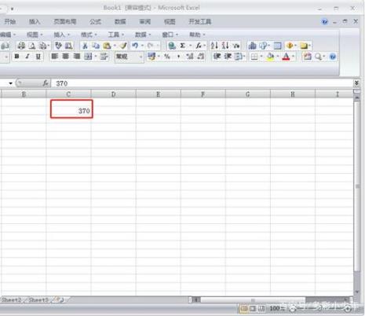365x316 pixels.
Task: Align the cell text to the left
Action: click(x=54, y=57)
